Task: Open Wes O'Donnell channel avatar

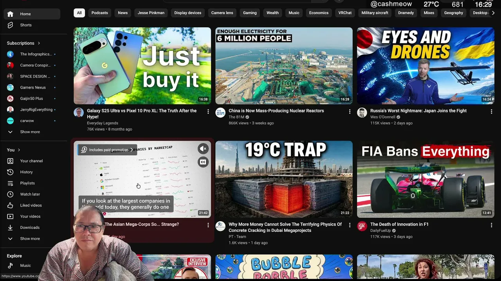Action: [x=362, y=112]
